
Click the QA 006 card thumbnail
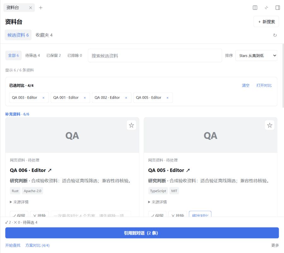point(72,135)
